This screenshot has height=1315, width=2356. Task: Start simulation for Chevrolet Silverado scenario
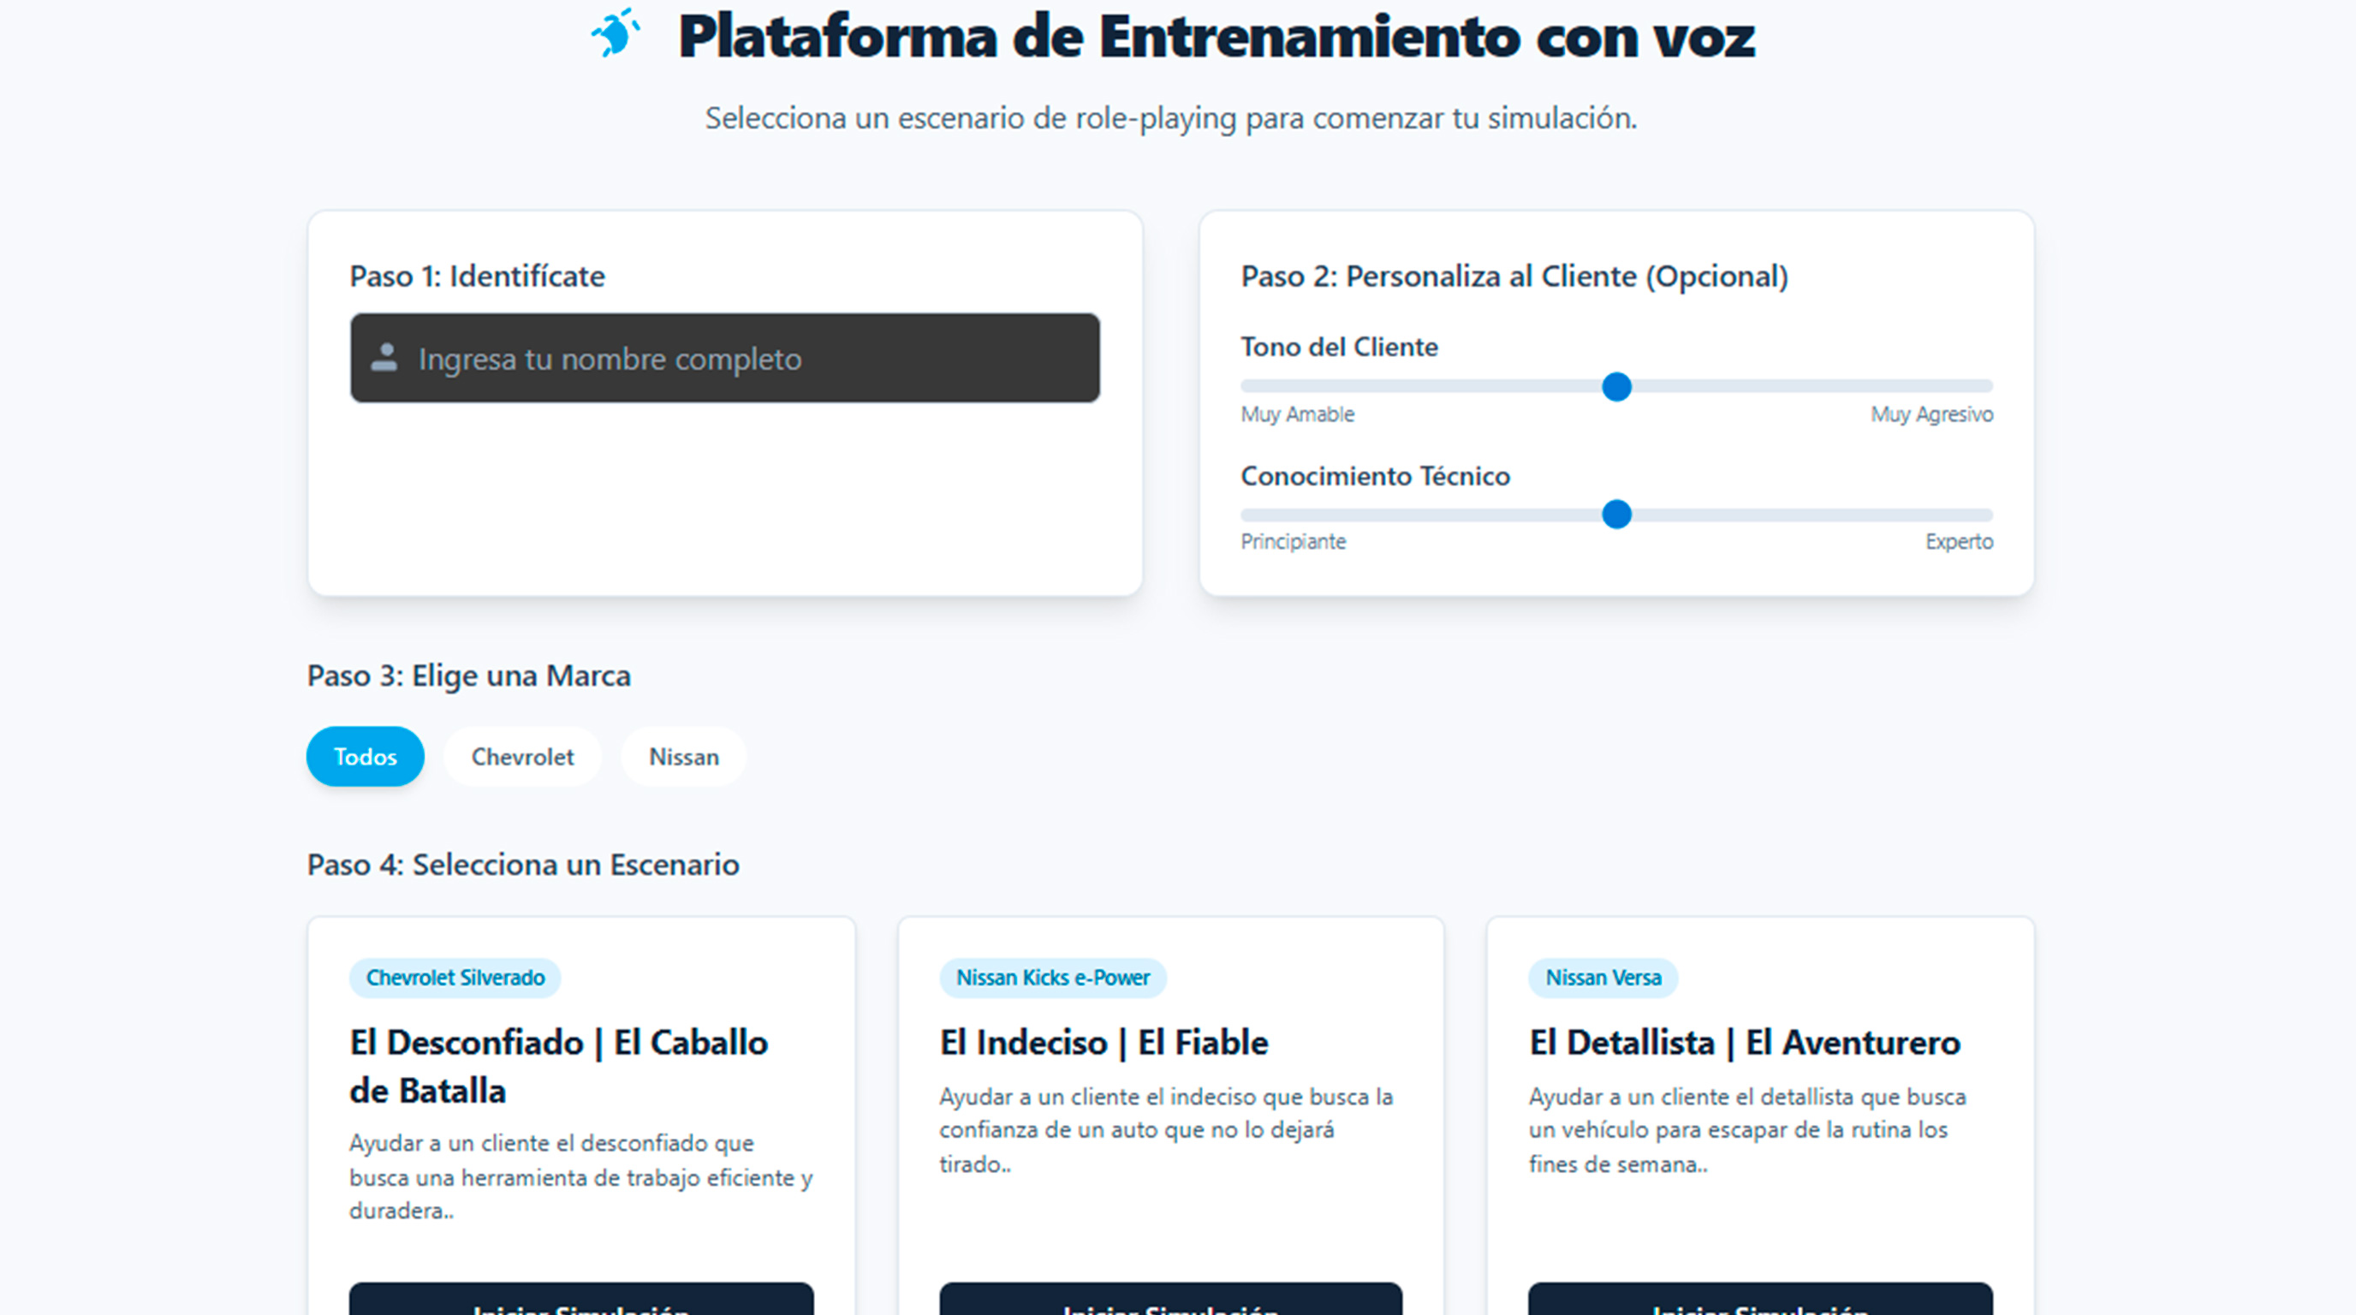(580, 1302)
